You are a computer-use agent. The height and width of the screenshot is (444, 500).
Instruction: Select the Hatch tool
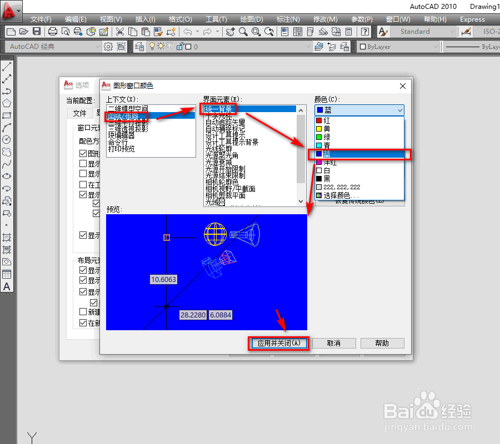pos(7,238)
